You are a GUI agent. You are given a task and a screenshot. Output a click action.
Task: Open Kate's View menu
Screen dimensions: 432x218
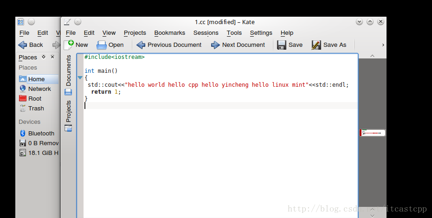(109, 33)
